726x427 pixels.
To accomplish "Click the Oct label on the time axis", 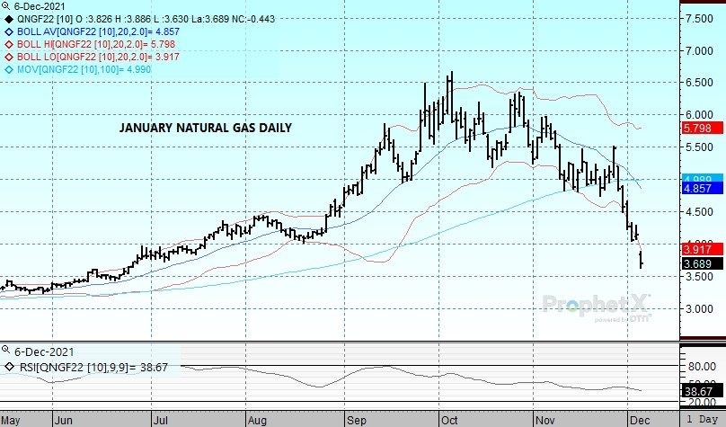I will [447, 420].
